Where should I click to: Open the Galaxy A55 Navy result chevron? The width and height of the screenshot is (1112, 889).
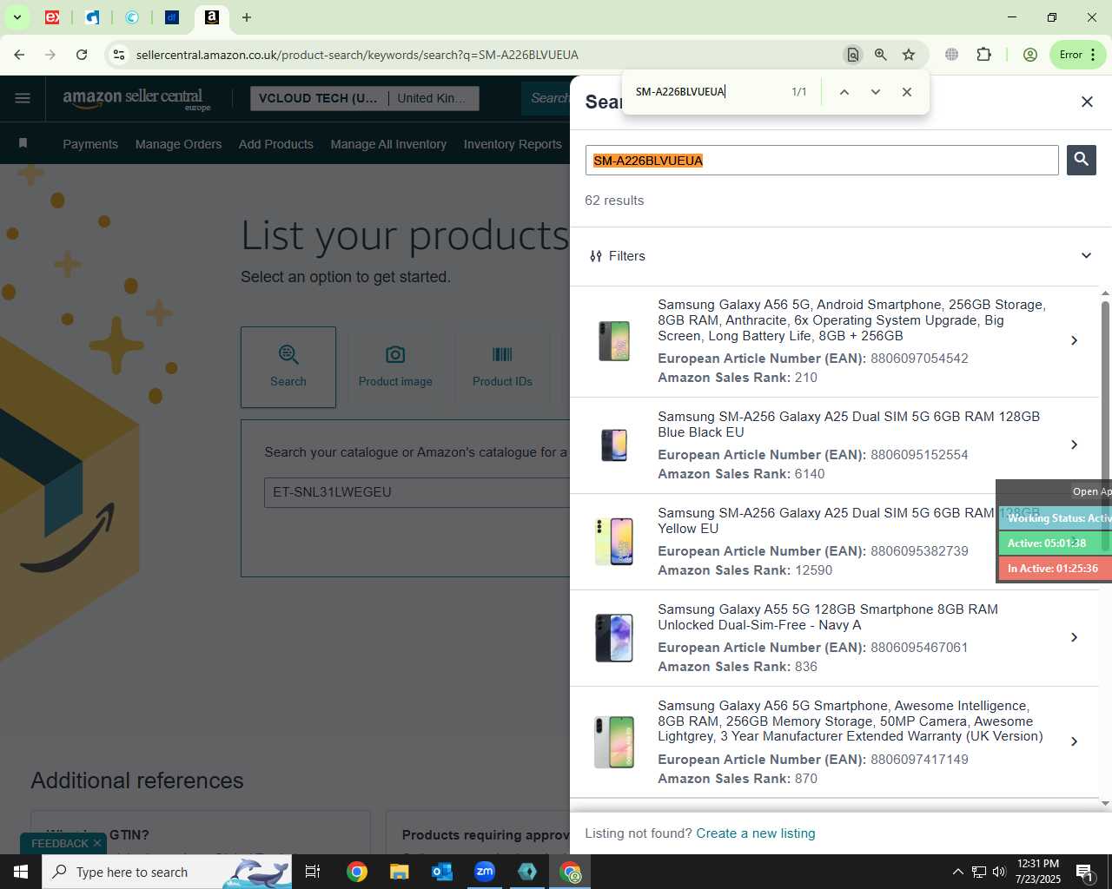[x=1074, y=637]
